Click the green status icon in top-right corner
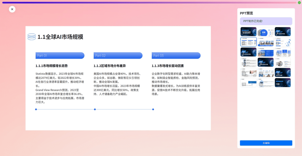Screen dimensions: 302x156 [299, 3]
